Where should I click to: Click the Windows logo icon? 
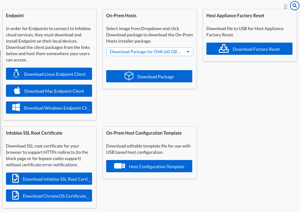16,108
